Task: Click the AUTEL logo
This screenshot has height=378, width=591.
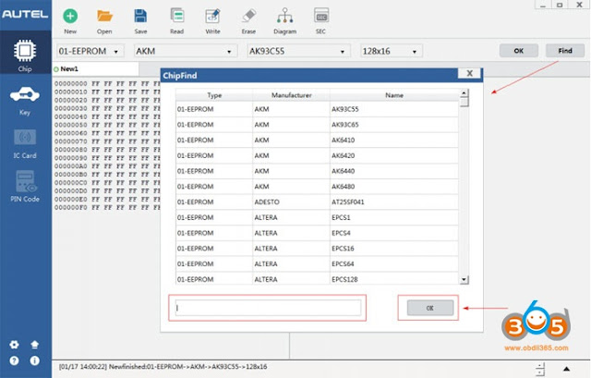Action: 25,15
